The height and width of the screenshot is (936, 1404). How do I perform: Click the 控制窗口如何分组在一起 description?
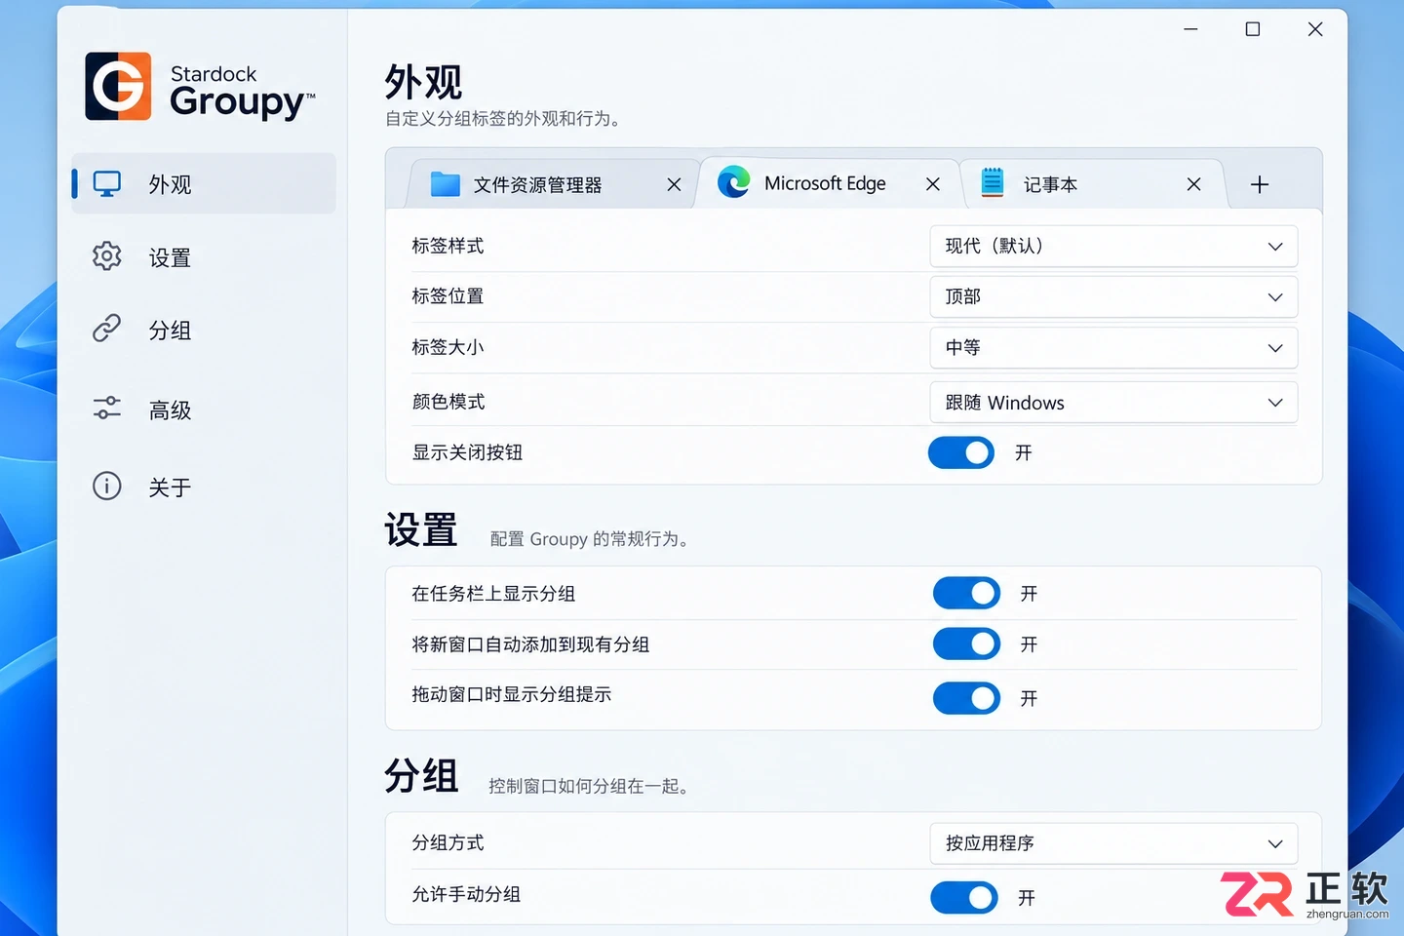589,786
